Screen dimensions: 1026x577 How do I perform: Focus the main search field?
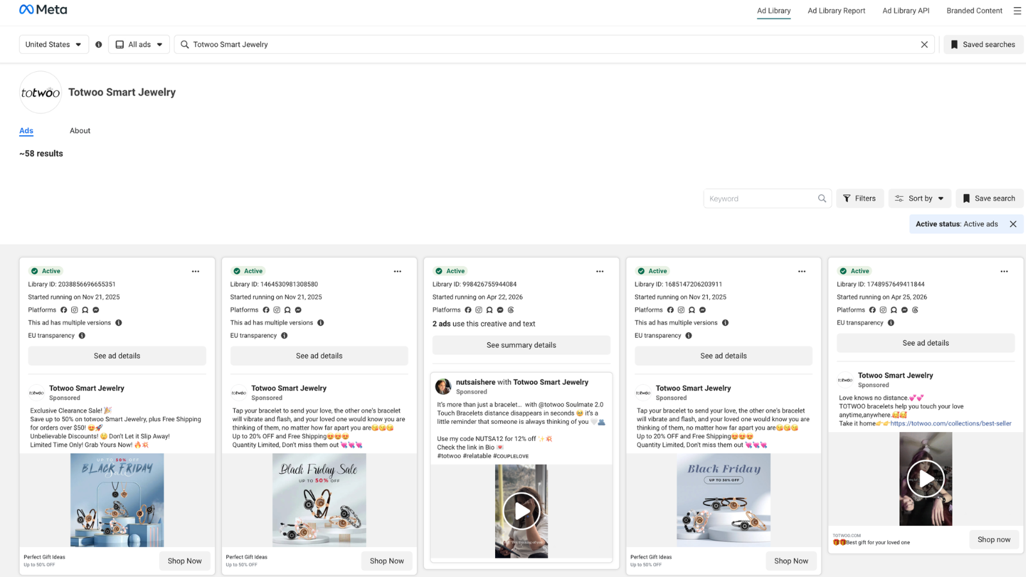click(554, 45)
